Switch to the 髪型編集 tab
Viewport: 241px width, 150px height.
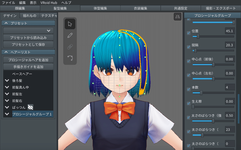60,8
